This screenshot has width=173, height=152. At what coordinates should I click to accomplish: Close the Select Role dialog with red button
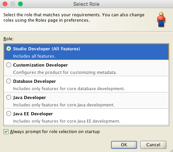coord(5,4)
